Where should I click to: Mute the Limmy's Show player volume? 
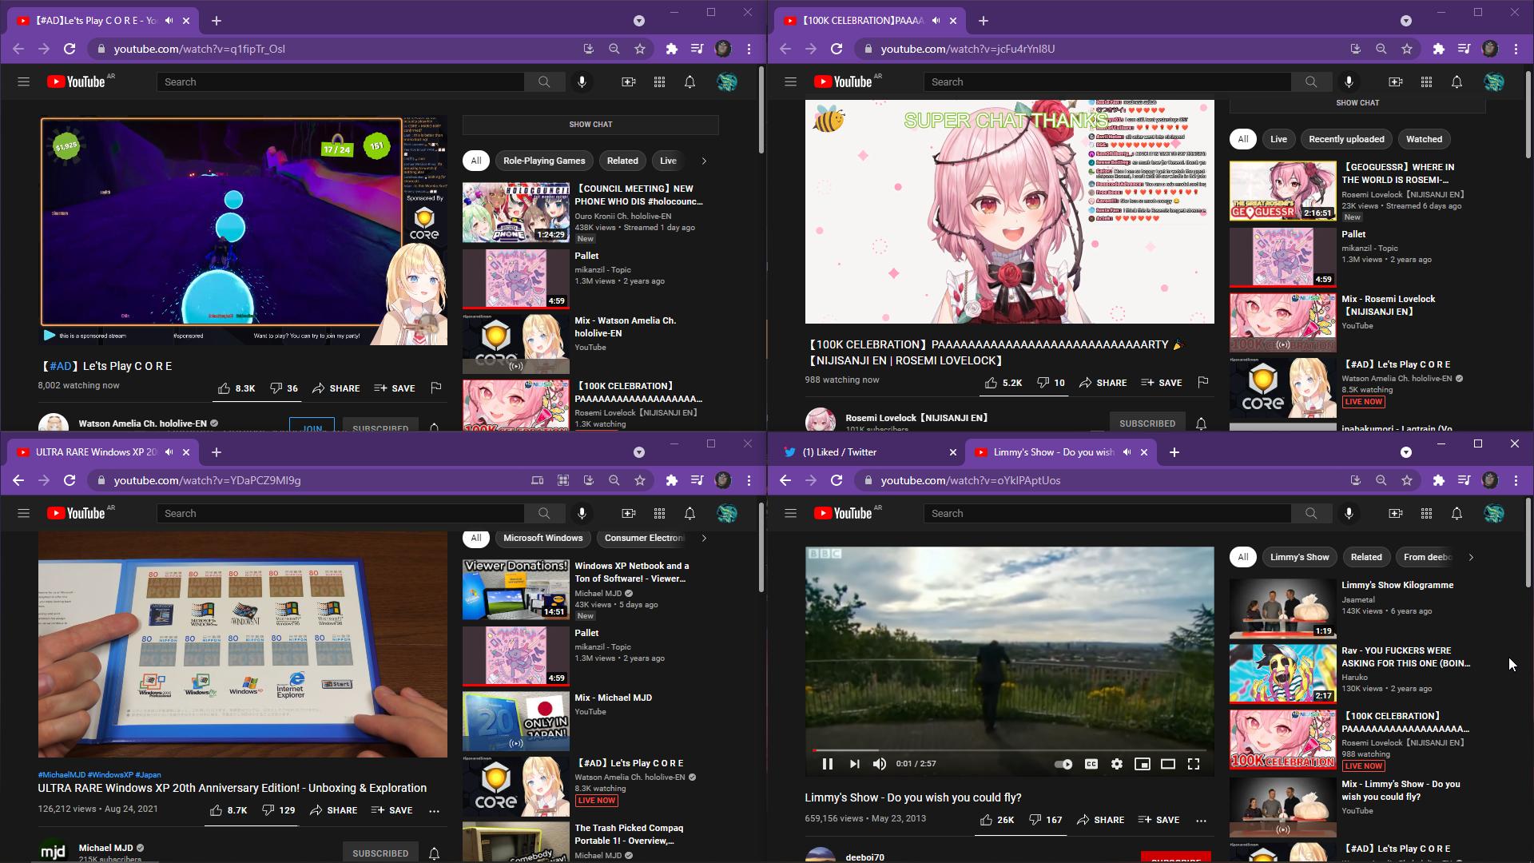click(x=880, y=764)
